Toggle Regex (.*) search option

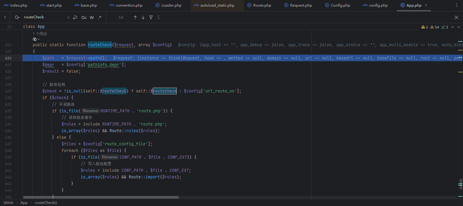click(100, 17)
